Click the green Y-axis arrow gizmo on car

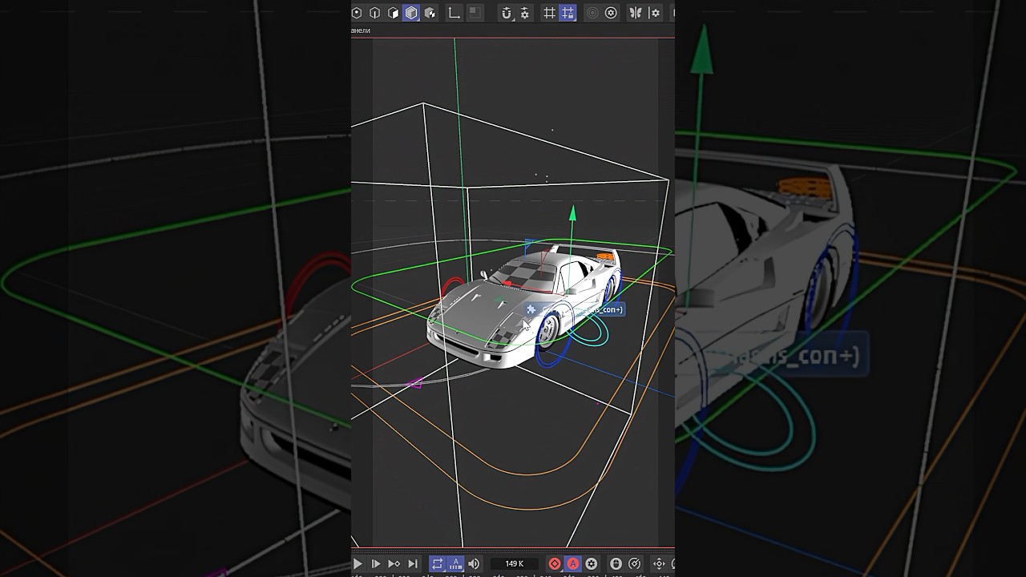click(572, 214)
